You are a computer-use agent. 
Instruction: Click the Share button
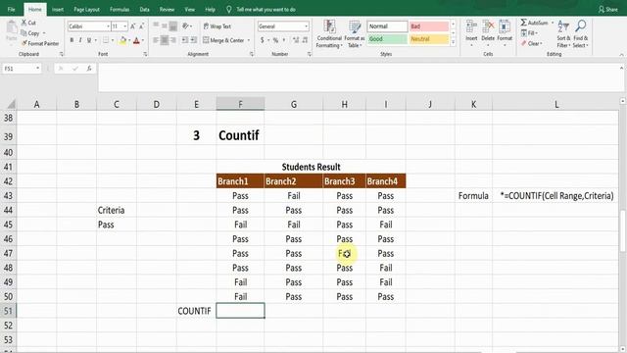pos(607,9)
